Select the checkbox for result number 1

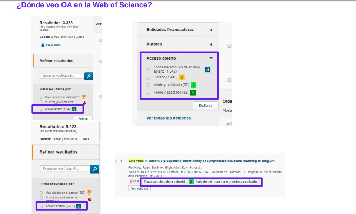coord(115,161)
